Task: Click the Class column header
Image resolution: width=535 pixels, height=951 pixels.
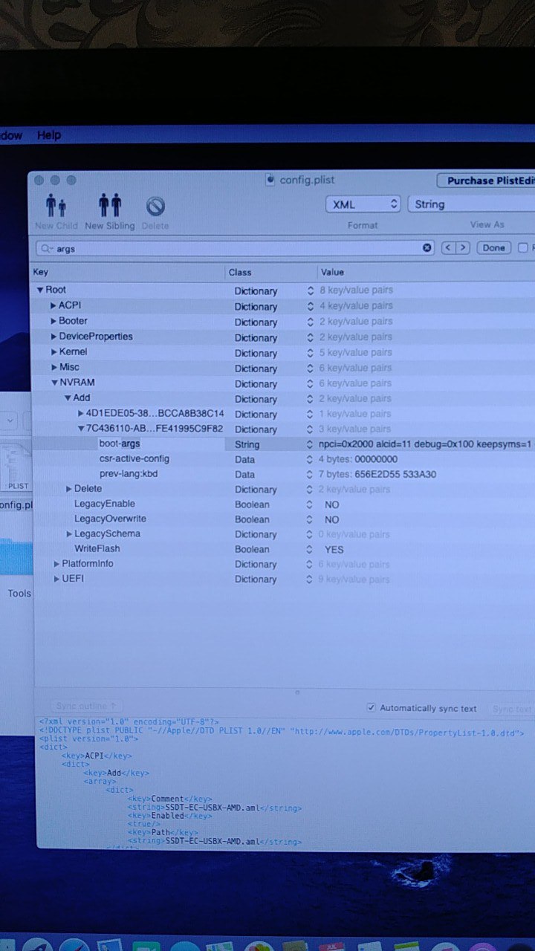Action: tap(270, 272)
